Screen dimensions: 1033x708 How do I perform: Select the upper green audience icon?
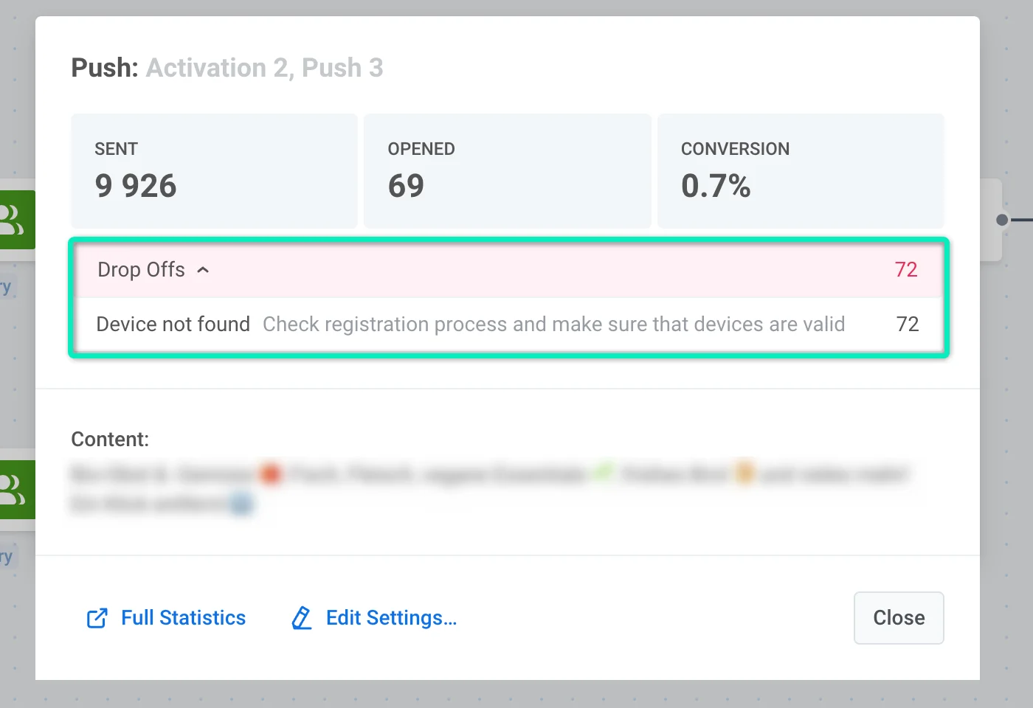(15, 220)
